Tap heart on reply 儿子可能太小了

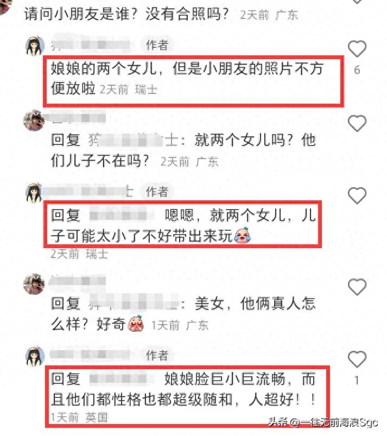357,195
